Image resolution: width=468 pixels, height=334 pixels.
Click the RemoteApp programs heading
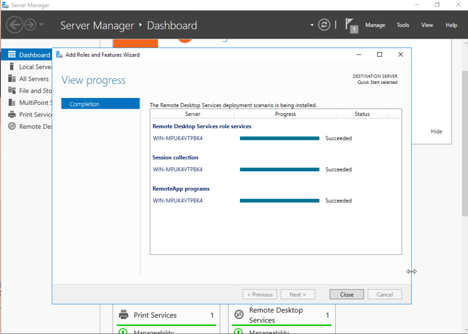tap(181, 189)
